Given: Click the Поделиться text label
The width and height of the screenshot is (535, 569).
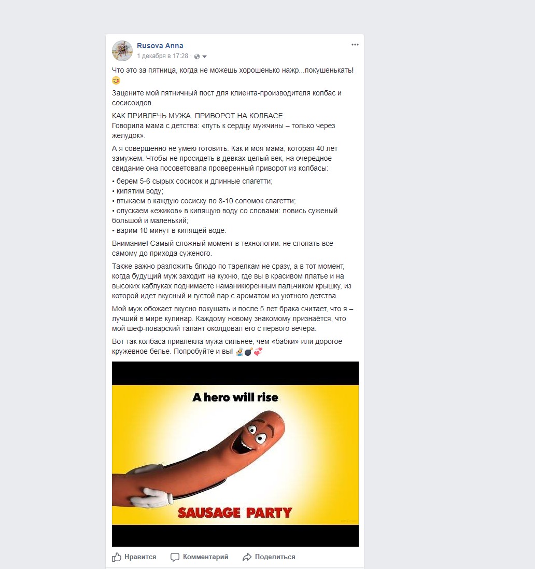Looking at the screenshot, I should pyautogui.click(x=275, y=557).
